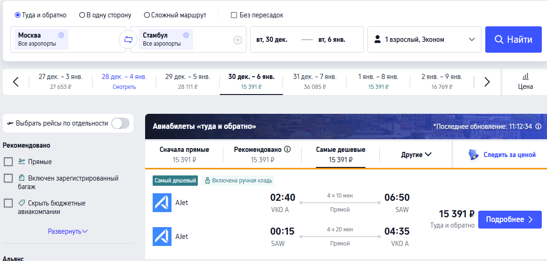
Task: Check Скрыть бюджетные авиакомпании filter
Action: click(x=8, y=203)
